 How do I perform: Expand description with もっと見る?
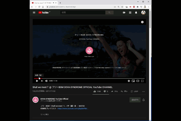pyautogui.click(x=44, y=114)
